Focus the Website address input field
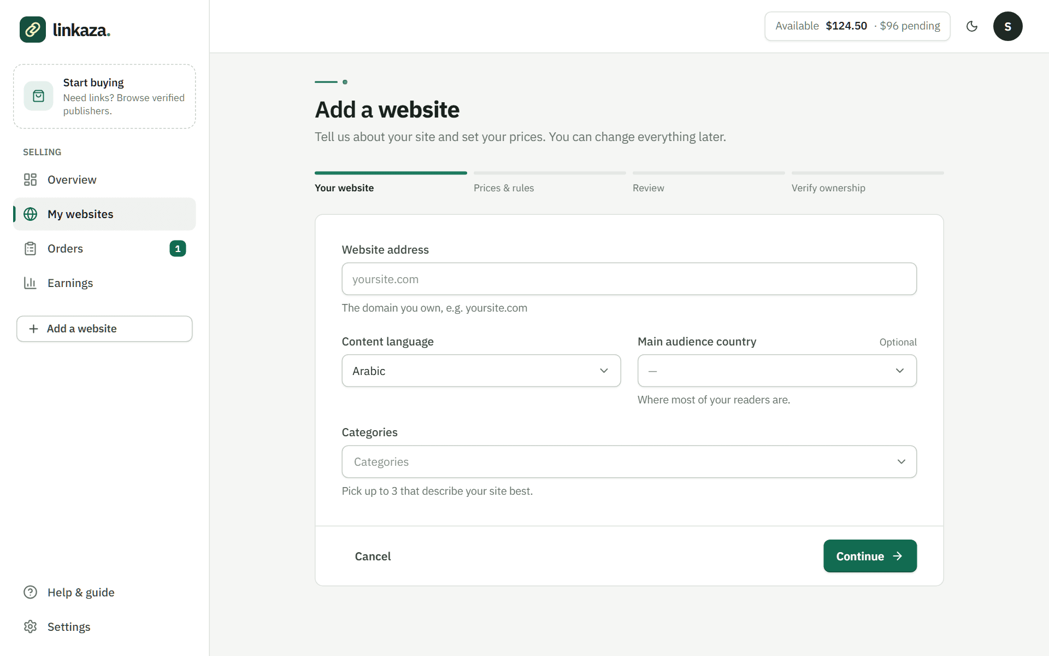The height and width of the screenshot is (656, 1049). (629, 279)
